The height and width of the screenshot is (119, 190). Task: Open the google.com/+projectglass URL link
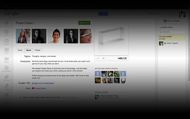(x=43, y=83)
